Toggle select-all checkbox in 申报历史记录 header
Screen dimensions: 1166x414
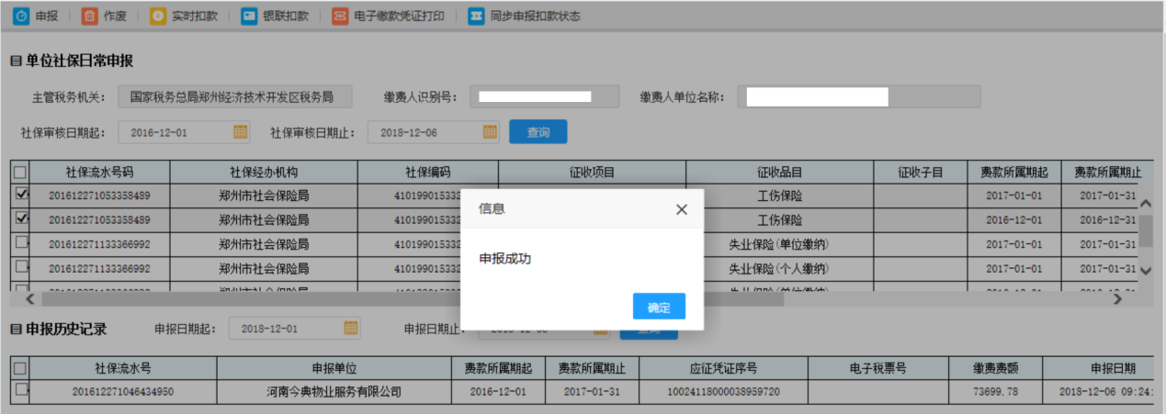pyautogui.click(x=20, y=368)
